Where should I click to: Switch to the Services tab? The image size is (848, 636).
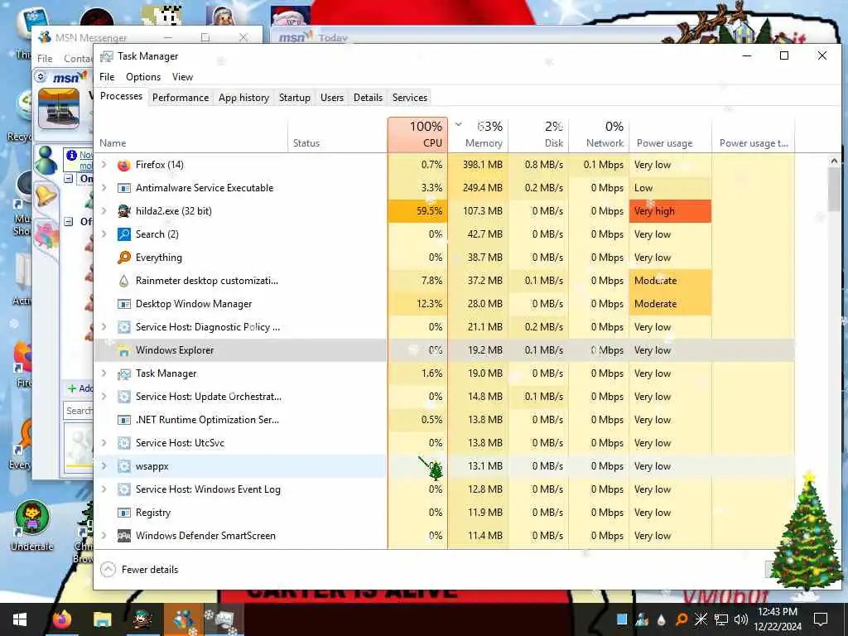[x=409, y=98]
